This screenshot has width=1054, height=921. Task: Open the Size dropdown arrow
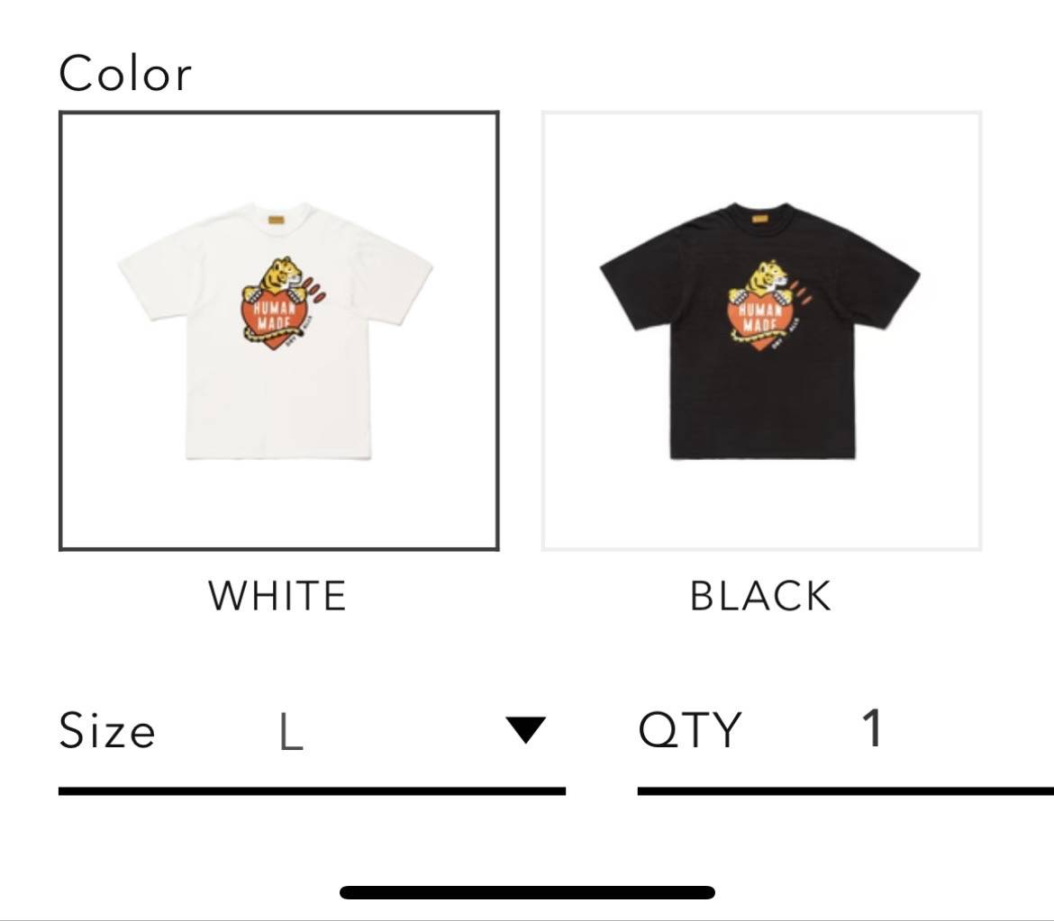click(526, 730)
